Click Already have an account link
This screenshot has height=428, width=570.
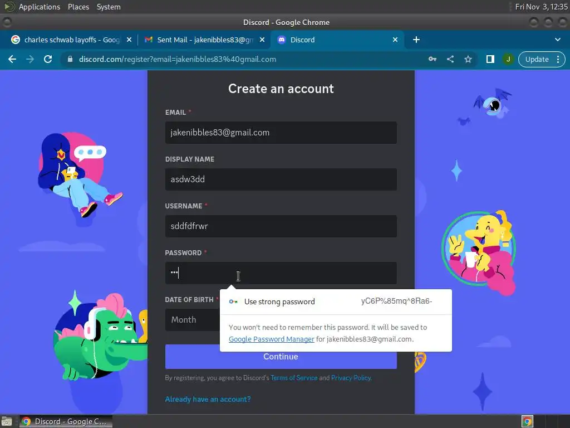pos(208,399)
